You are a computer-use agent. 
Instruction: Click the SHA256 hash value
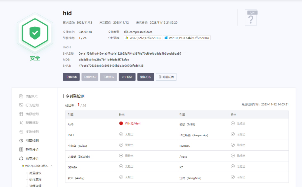[130, 53]
